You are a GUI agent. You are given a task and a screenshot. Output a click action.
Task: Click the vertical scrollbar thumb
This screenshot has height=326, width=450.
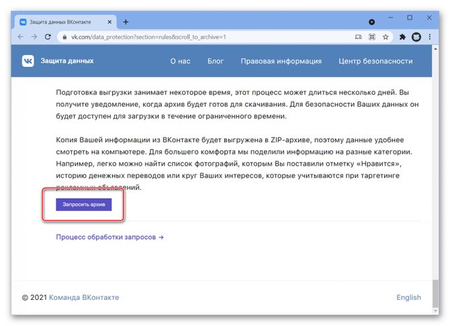click(435, 293)
